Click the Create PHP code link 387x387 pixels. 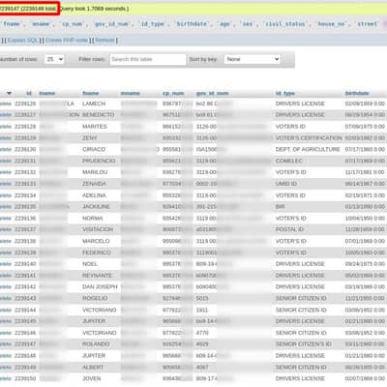(67, 41)
